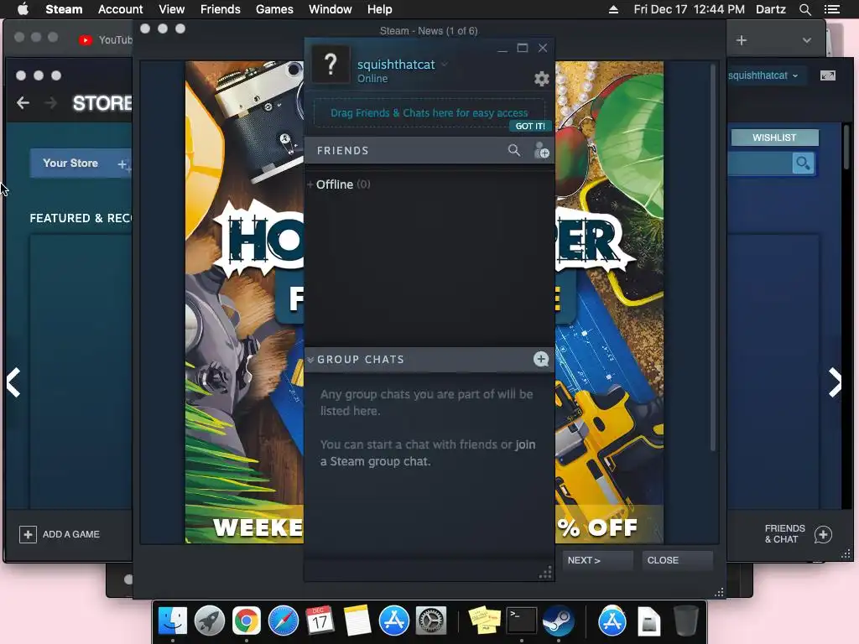Click the STORE heading text
This screenshot has height=644, width=859.
coord(102,103)
